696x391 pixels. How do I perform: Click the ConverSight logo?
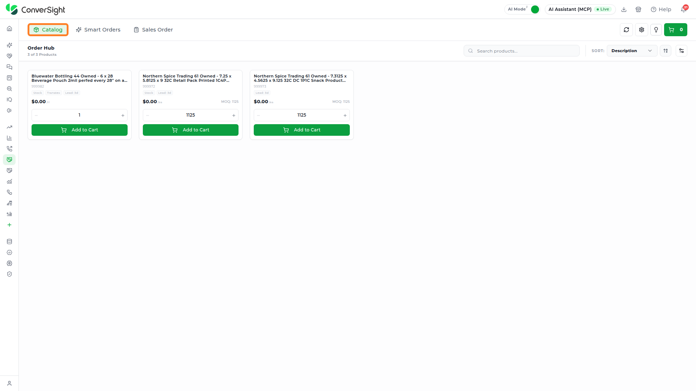pos(36,9)
